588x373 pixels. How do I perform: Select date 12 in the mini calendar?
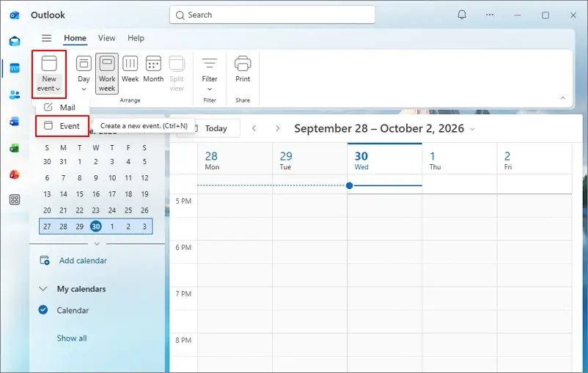point(144,178)
